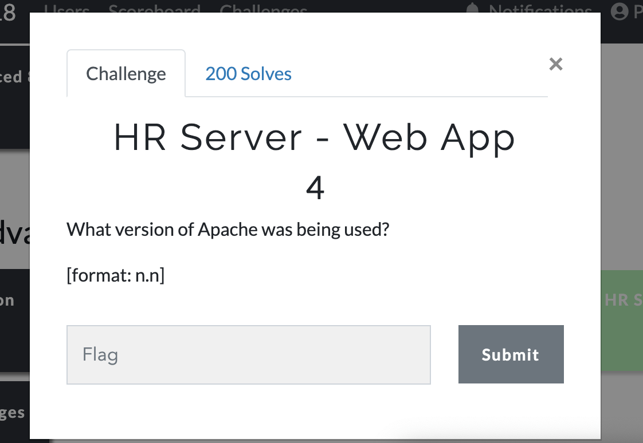This screenshot has width=643, height=443.
Task: Switch to the Challenge tab
Action: coord(126,74)
